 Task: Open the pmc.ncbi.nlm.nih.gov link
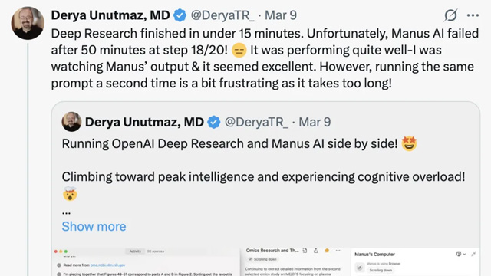click(x=107, y=265)
